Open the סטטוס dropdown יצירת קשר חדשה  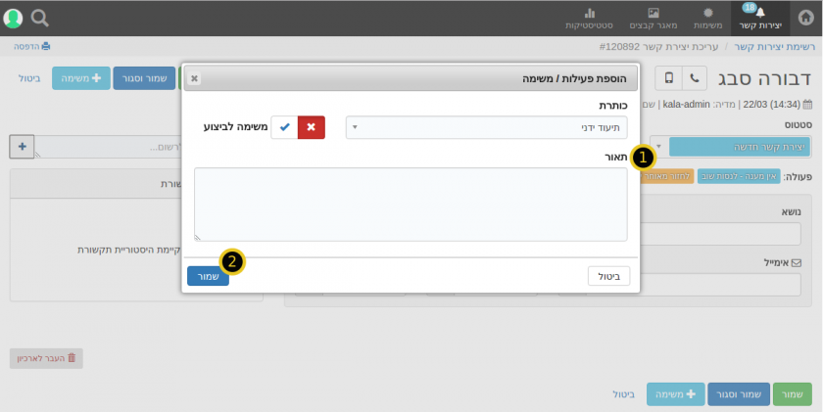pos(730,147)
